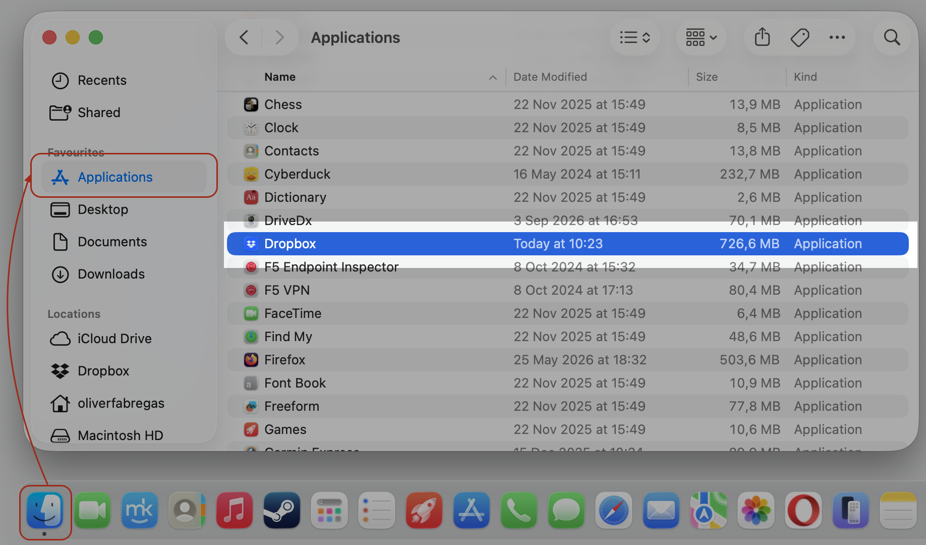Click Firefox's 25 May 2026 date
Viewport: 926px width, 545px height.
tap(580, 360)
